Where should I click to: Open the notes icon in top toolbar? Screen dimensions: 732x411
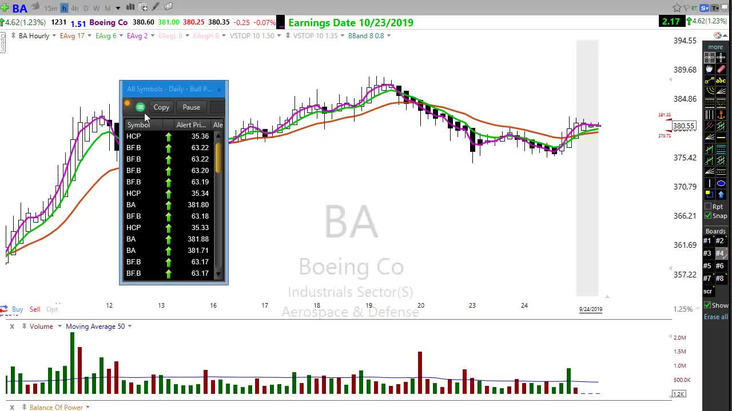(168, 7)
